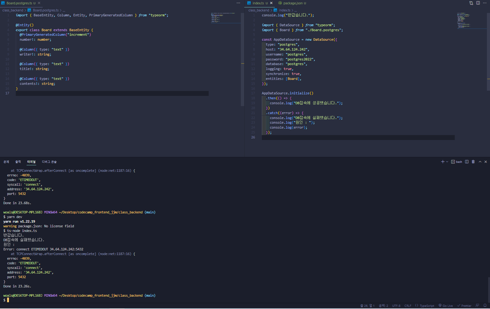Close the Board.postgres.ts tab

click(39, 3)
